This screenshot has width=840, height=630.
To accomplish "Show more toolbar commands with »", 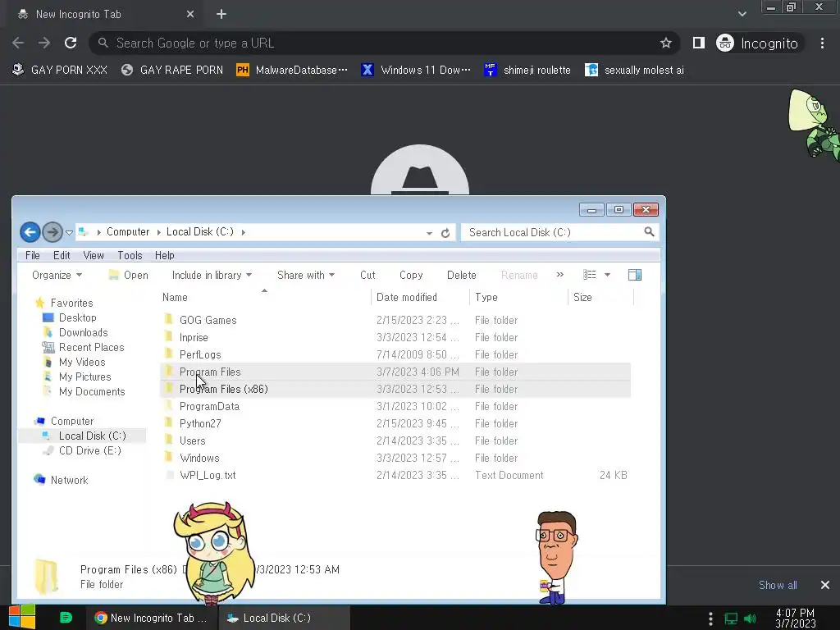I will click(559, 274).
